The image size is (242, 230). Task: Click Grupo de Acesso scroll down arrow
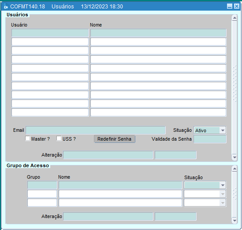tap(235, 220)
